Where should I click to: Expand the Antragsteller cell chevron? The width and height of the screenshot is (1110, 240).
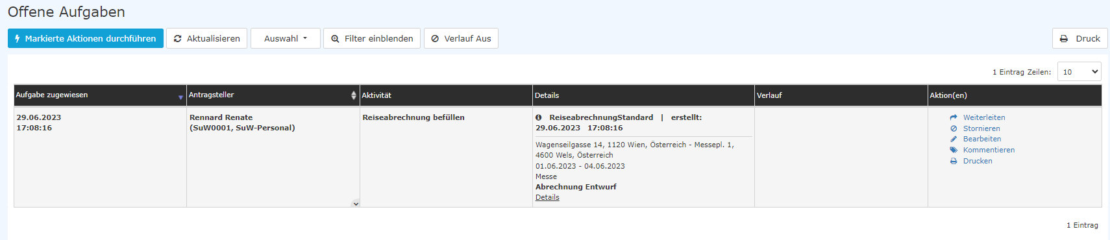coord(356,204)
